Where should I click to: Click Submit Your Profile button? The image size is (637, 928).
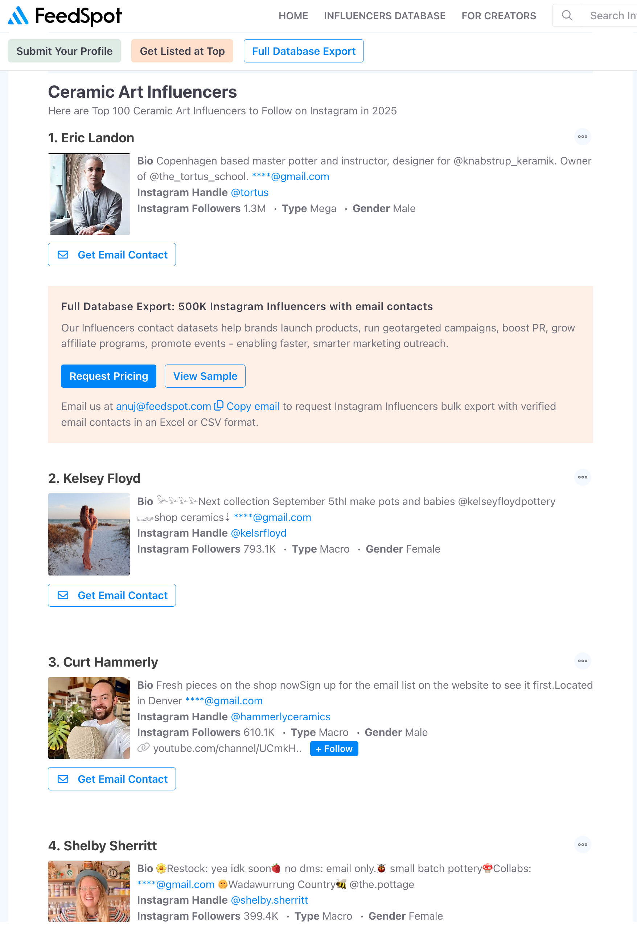[x=64, y=51]
